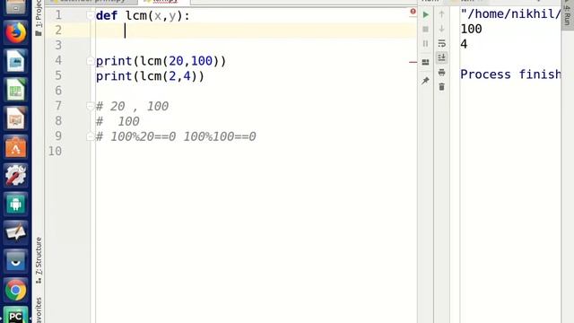Image resolution: width=574 pixels, height=323 pixels.
Task: Click 'Process finish' text in console
Action: (510, 74)
